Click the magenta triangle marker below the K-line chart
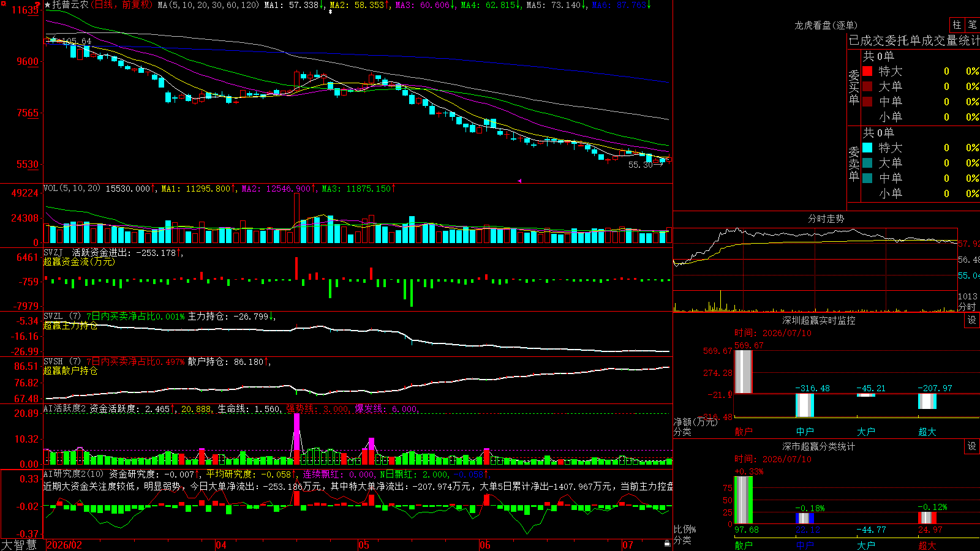 (519, 181)
